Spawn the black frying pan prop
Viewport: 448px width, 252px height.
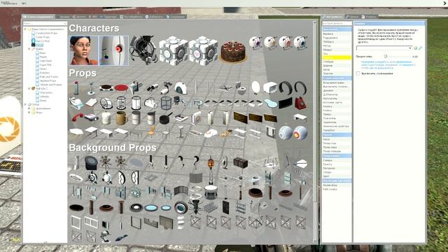(x=166, y=118)
